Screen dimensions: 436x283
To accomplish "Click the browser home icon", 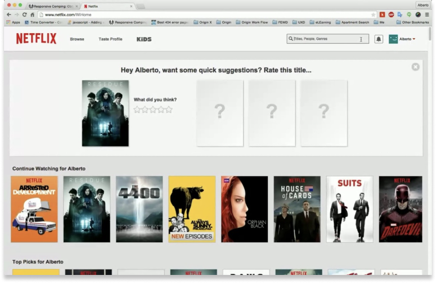I will (32, 15).
